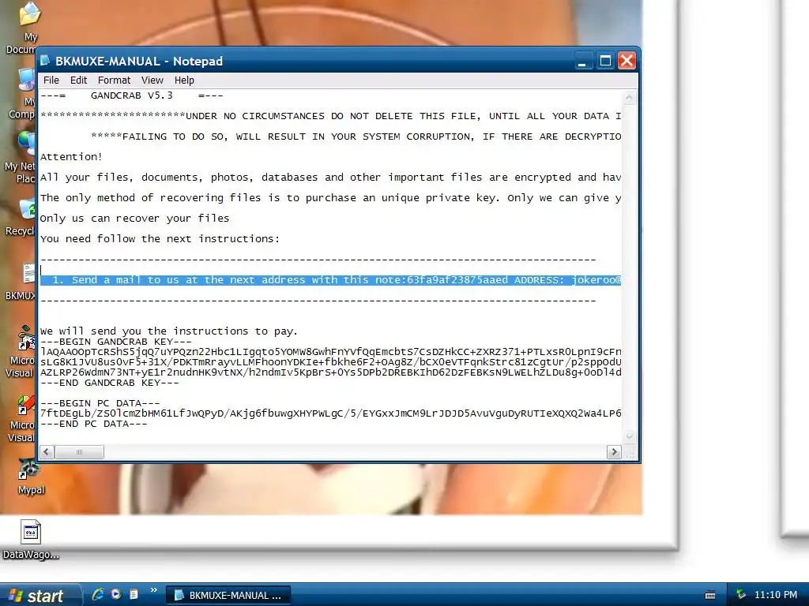Open the Help menu in Notepad
809x606 pixels.
click(184, 80)
